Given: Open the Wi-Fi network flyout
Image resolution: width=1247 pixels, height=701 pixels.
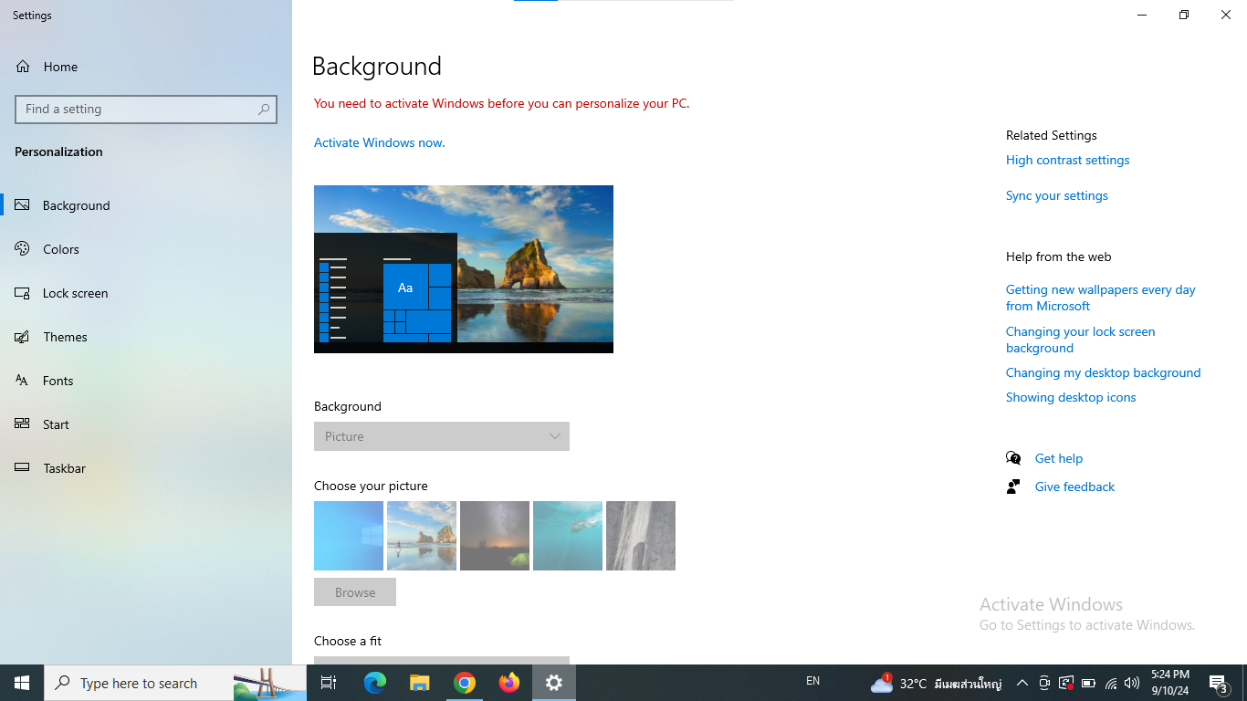Looking at the screenshot, I should click(x=1111, y=683).
